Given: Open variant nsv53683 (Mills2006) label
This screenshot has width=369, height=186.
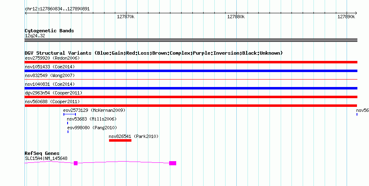Looking at the screenshot, I should pos(92,119).
